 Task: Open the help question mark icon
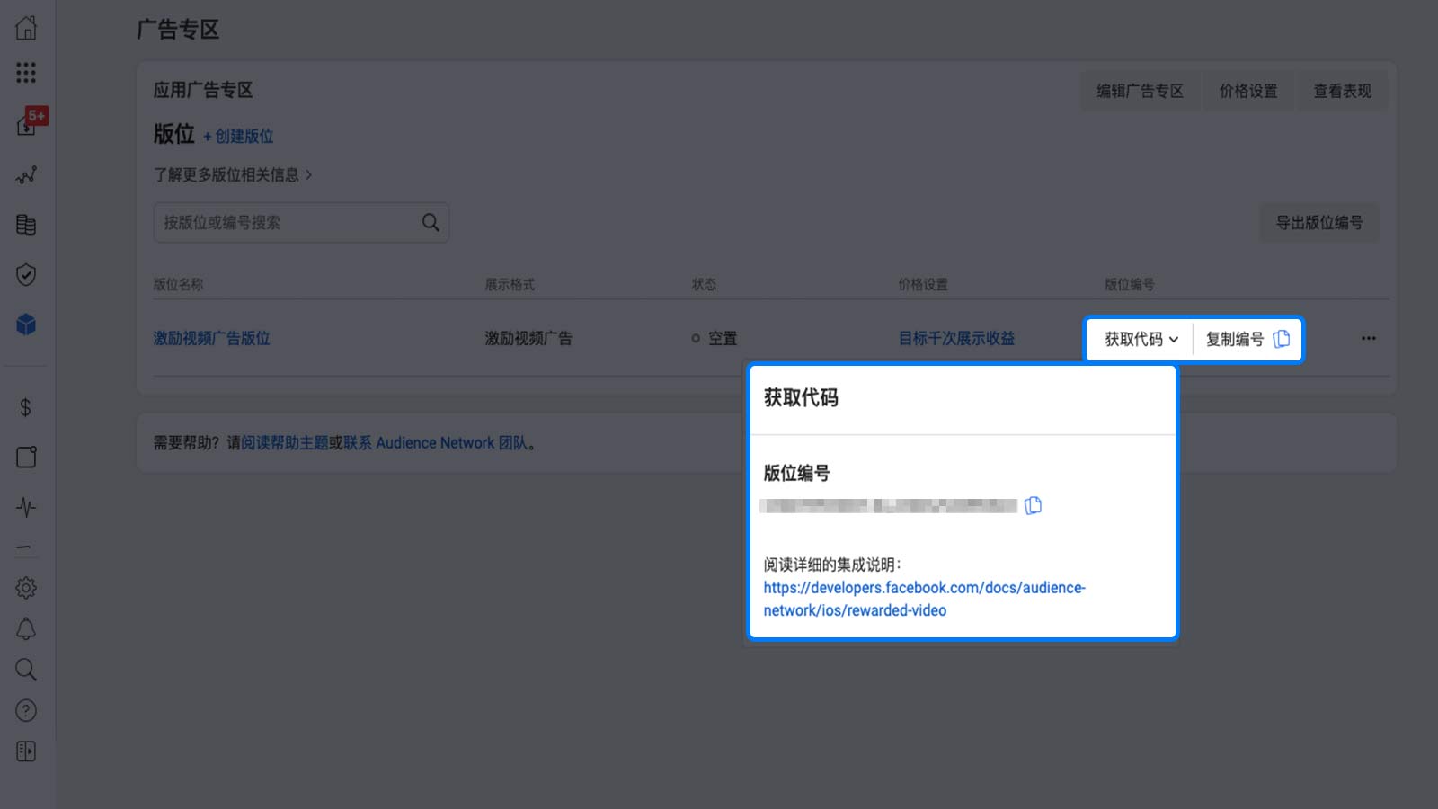click(x=26, y=711)
